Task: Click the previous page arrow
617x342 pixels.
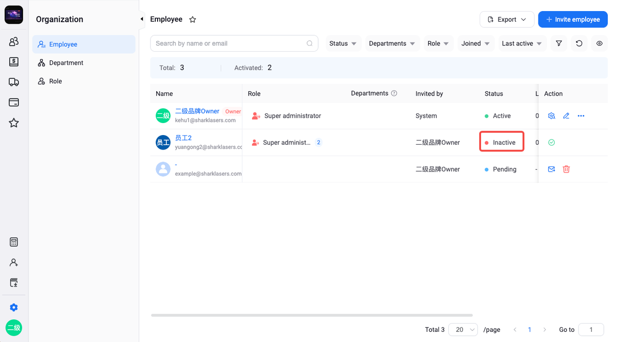Action: click(515, 329)
